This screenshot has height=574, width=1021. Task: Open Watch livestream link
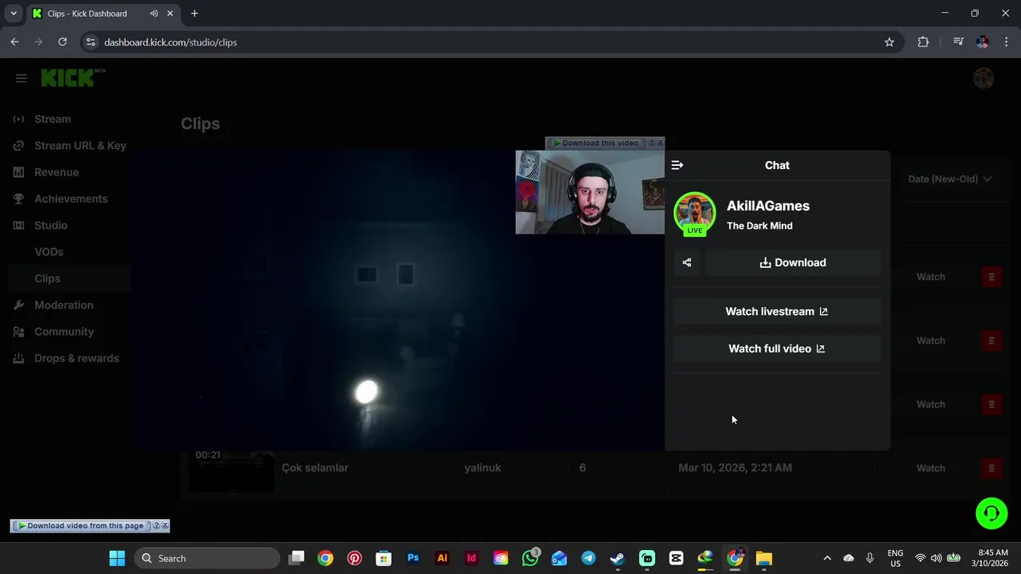pyautogui.click(x=777, y=312)
